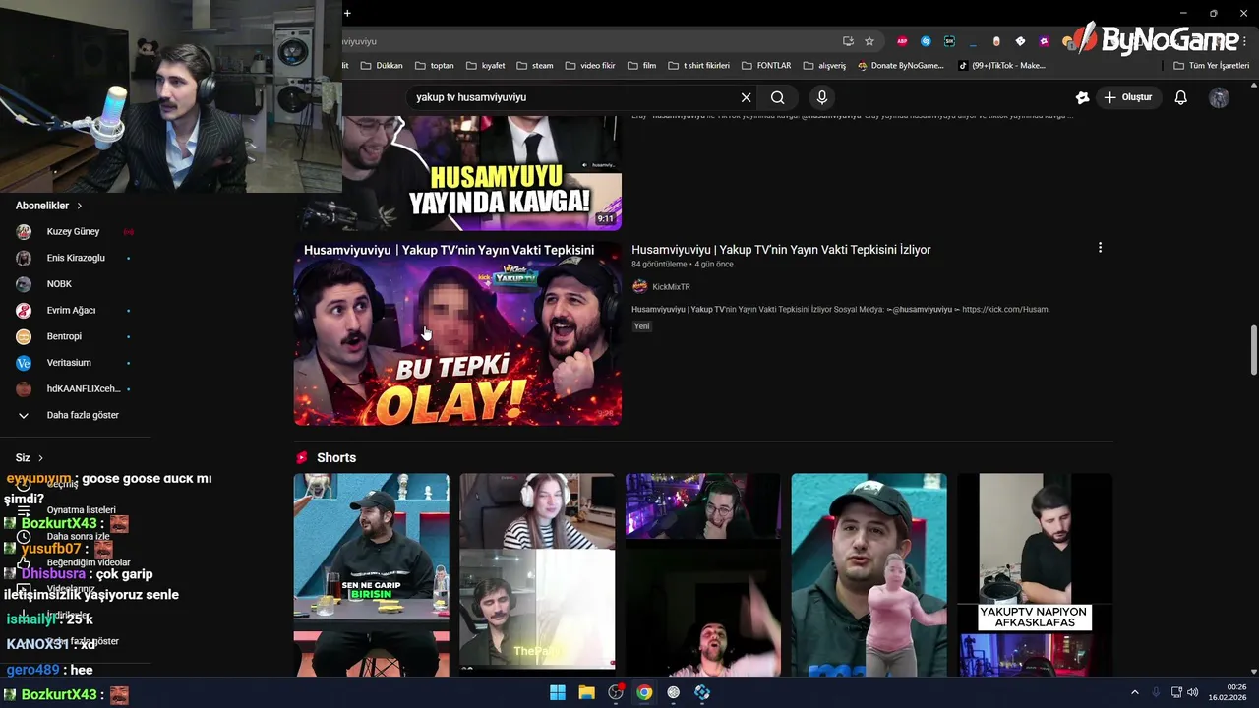Click the install/cast icon in the address bar
Image resolution: width=1259 pixels, height=708 pixels.
click(848, 41)
